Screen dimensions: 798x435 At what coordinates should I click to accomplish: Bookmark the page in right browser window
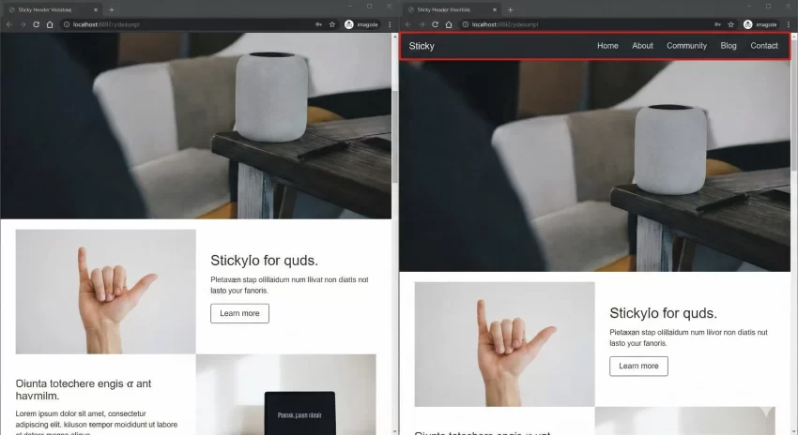[731, 24]
